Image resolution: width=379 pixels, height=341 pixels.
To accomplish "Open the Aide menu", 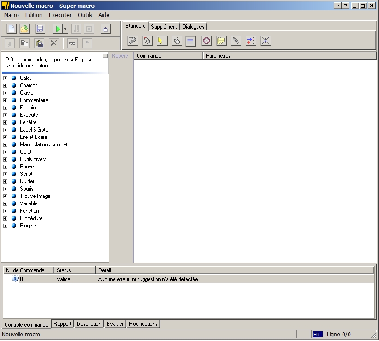I will coord(104,15).
